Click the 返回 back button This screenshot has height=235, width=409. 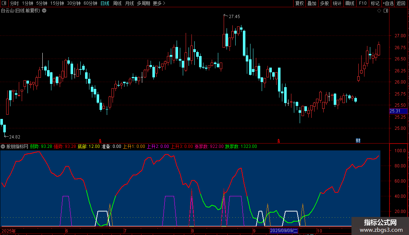[x=401, y=3]
